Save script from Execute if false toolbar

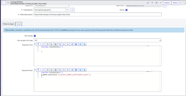pos(80,70)
